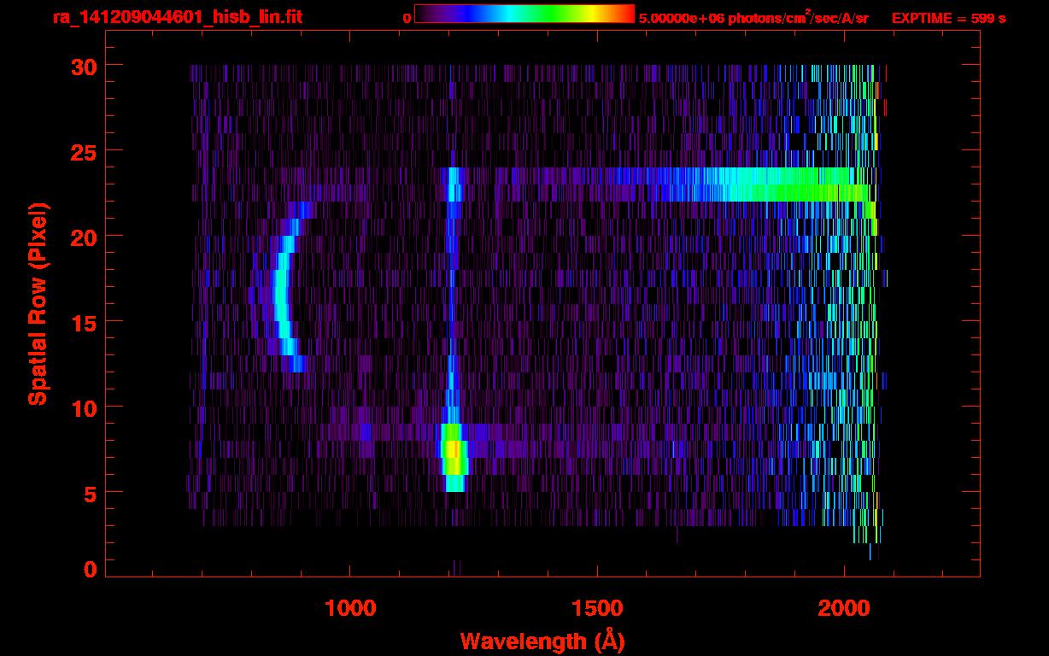The width and height of the screenshot is (1049, 656).
Task: Click the y-axis tick label 20
Action: (x=82, y=237)
